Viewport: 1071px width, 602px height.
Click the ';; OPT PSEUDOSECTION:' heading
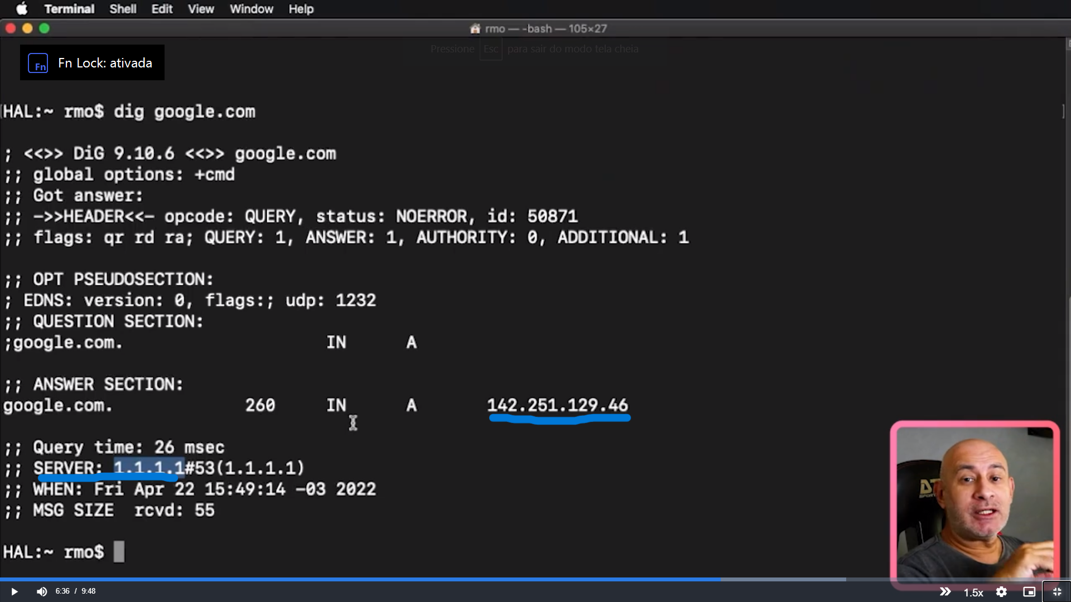109,279
